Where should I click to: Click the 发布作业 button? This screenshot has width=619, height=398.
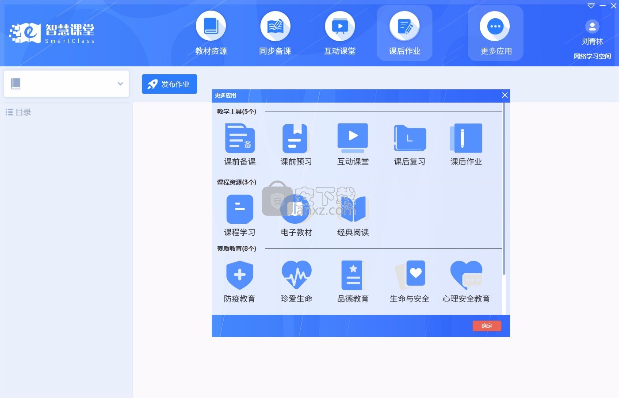(169, 84)
